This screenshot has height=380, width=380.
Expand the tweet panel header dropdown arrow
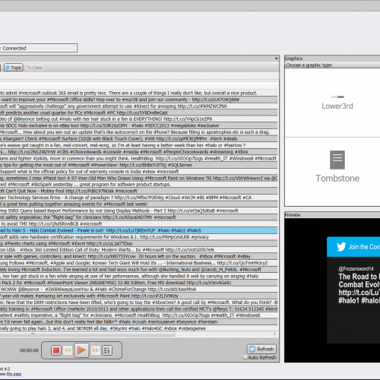(x=276, y=59)
